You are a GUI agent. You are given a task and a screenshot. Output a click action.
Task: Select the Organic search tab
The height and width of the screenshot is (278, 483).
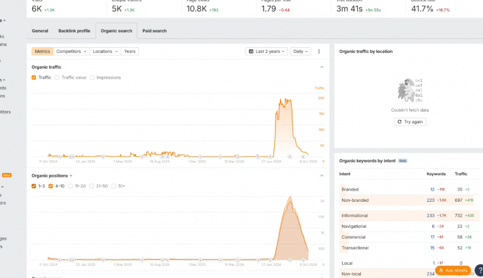click(x=116, y=31)
